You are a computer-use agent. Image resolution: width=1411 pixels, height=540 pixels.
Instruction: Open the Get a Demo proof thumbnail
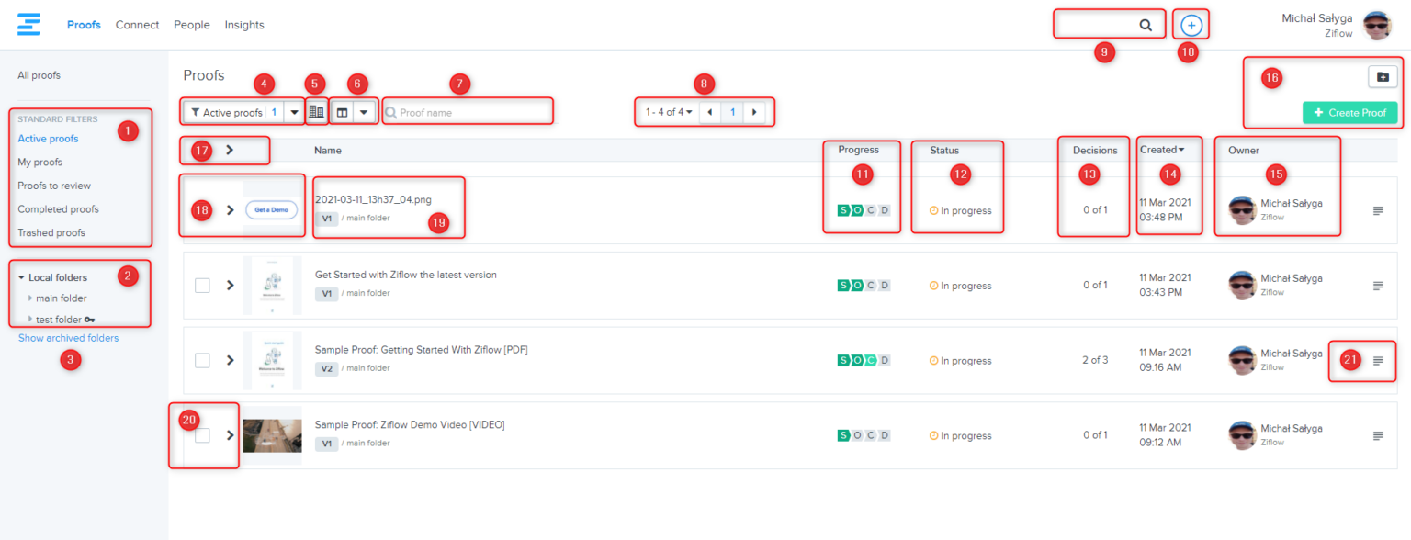pyautogui.click(x=273, y=209)
